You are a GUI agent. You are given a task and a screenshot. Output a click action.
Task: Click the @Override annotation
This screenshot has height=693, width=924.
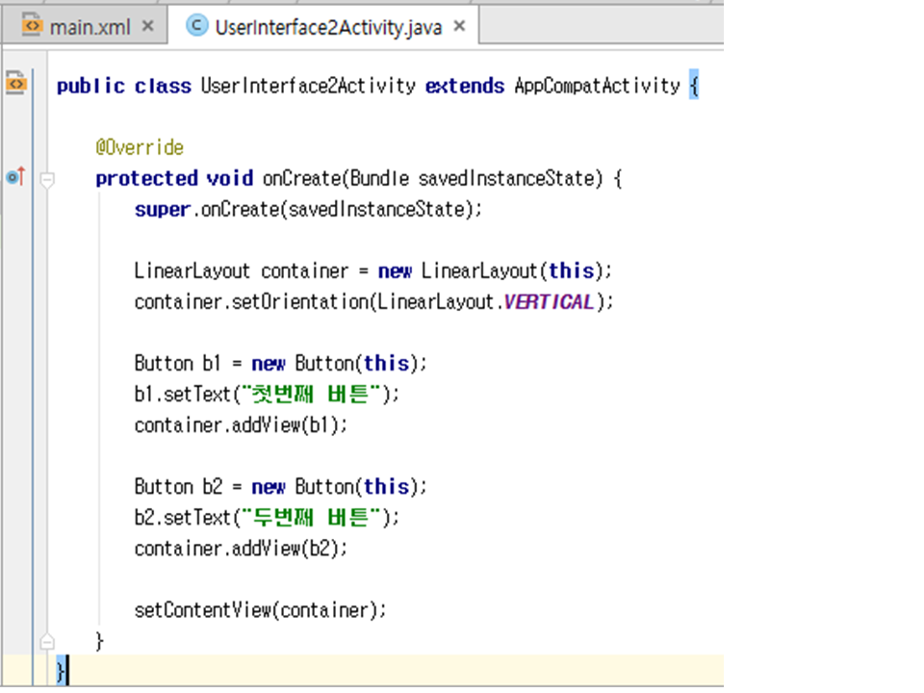click(x=140, y=147)
